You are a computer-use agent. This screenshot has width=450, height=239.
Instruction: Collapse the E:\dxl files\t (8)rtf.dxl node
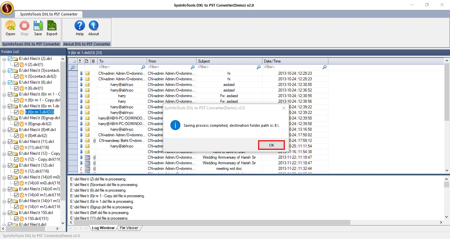coord(4,130)
